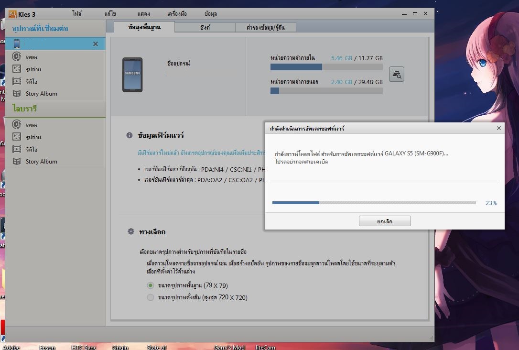Close the software update dialog
This screenshot has height=350, width=519.
(x=499, y=128)
